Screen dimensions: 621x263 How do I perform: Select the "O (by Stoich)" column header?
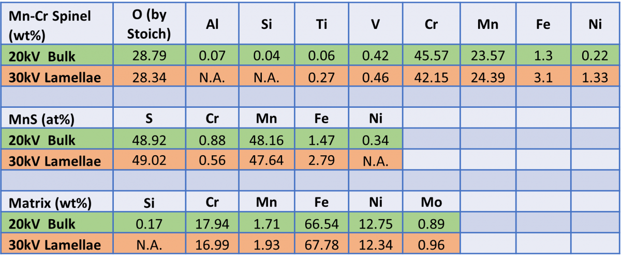coord(150,24)
